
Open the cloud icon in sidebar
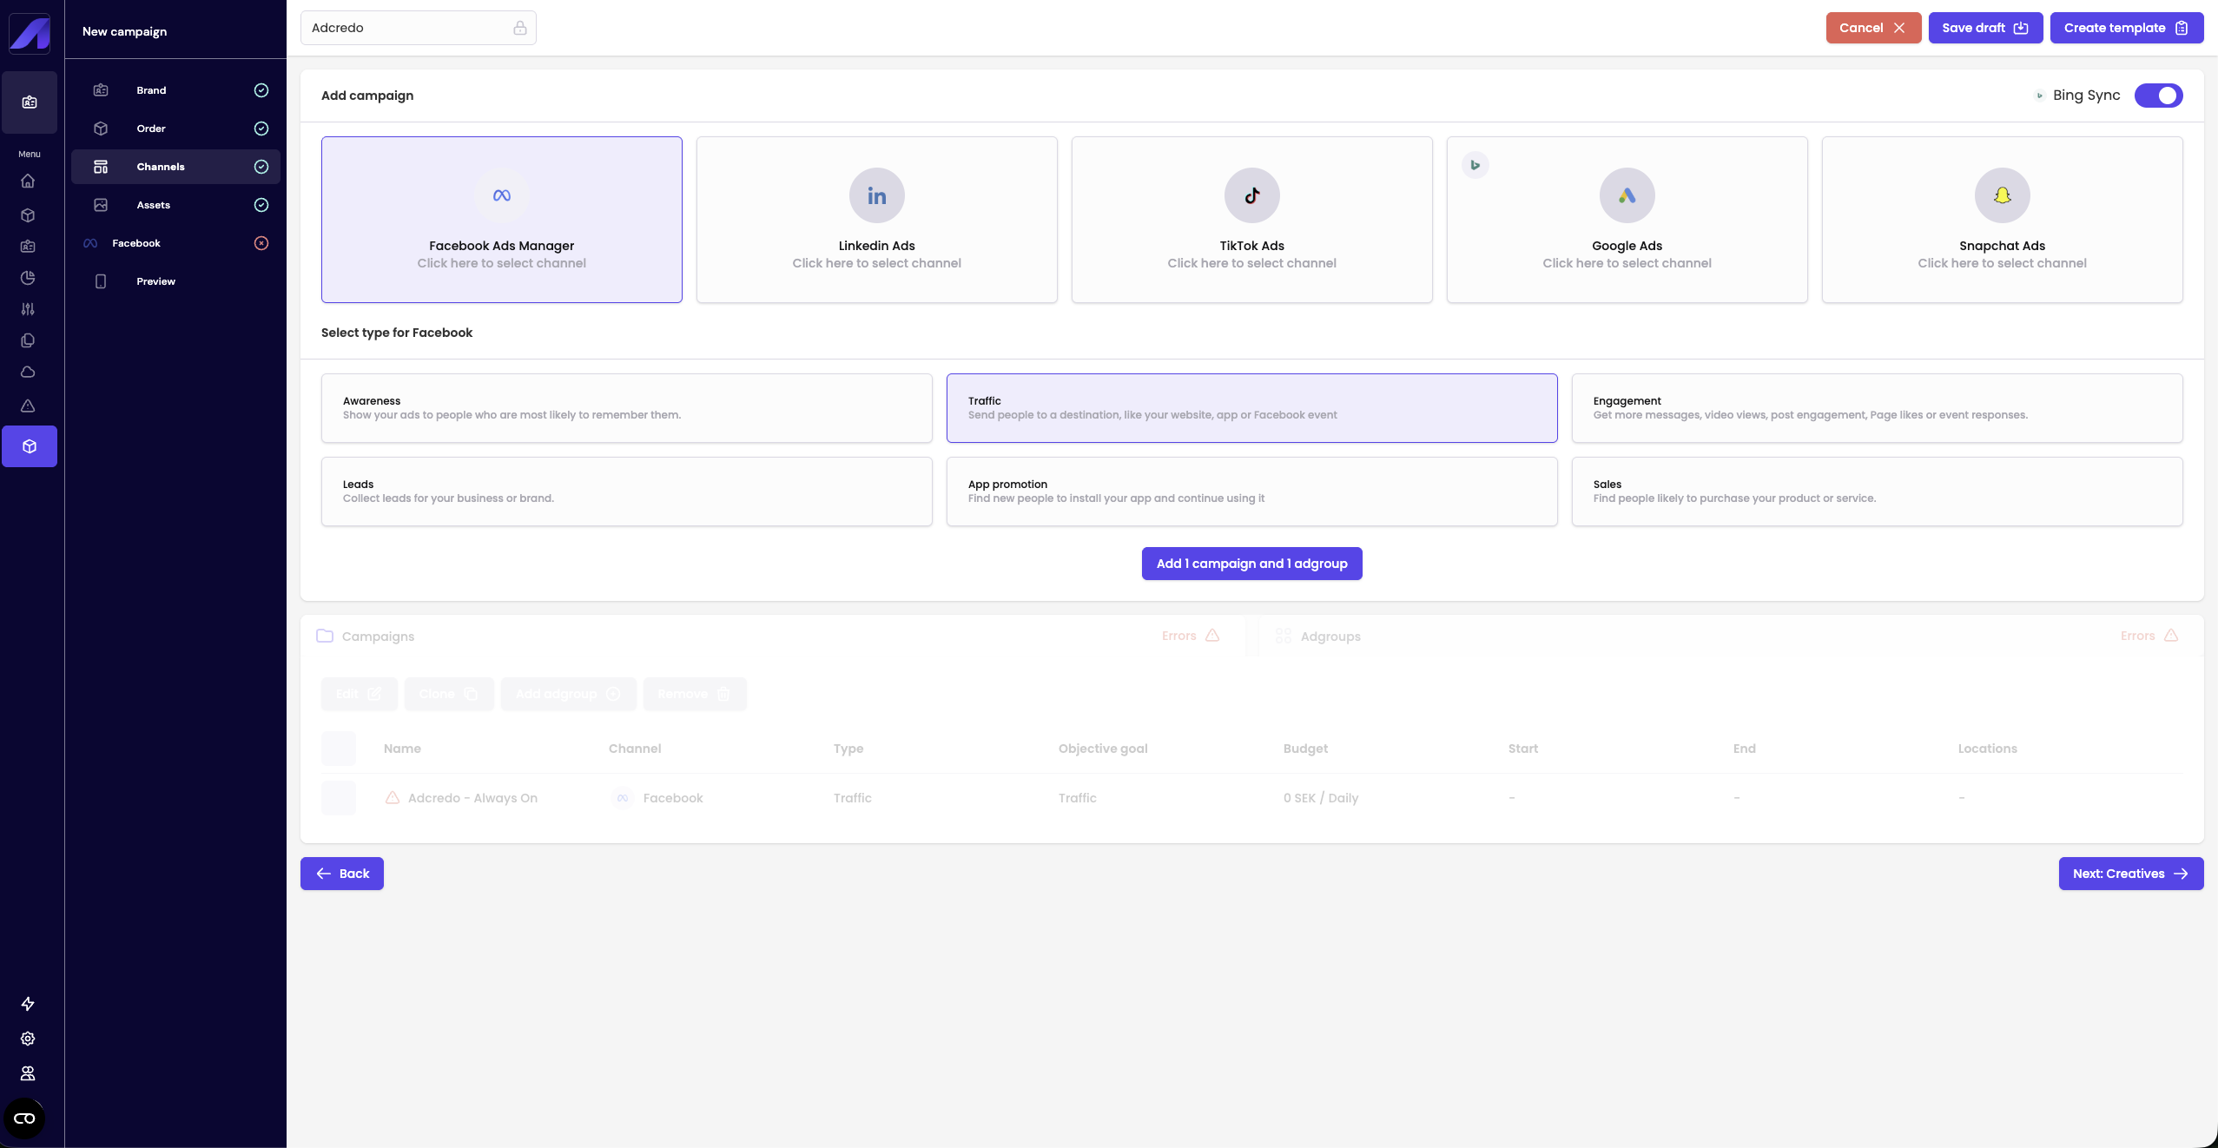click(x=28, y=373)
